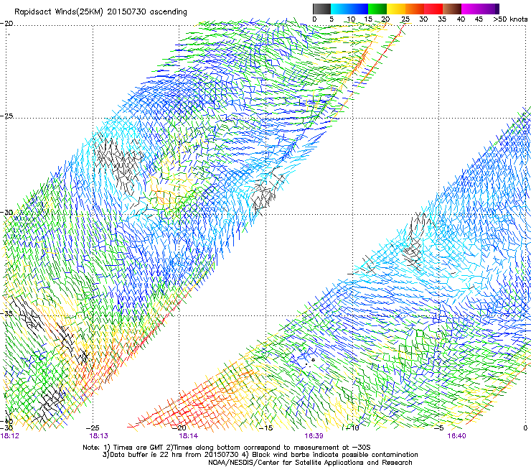
Task: Click the purple time label '18:13'
Action: [98, 435]
